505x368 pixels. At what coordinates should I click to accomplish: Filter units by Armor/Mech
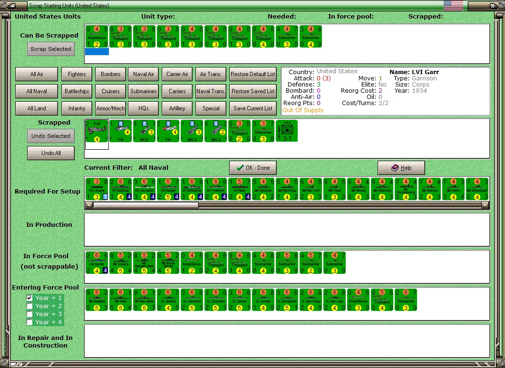[110, 108]
